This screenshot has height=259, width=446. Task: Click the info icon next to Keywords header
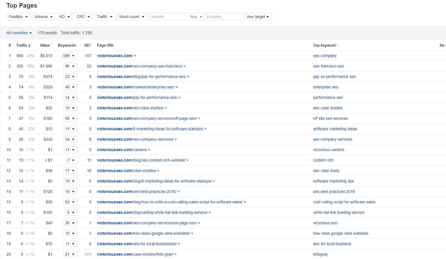pos(77,45)
